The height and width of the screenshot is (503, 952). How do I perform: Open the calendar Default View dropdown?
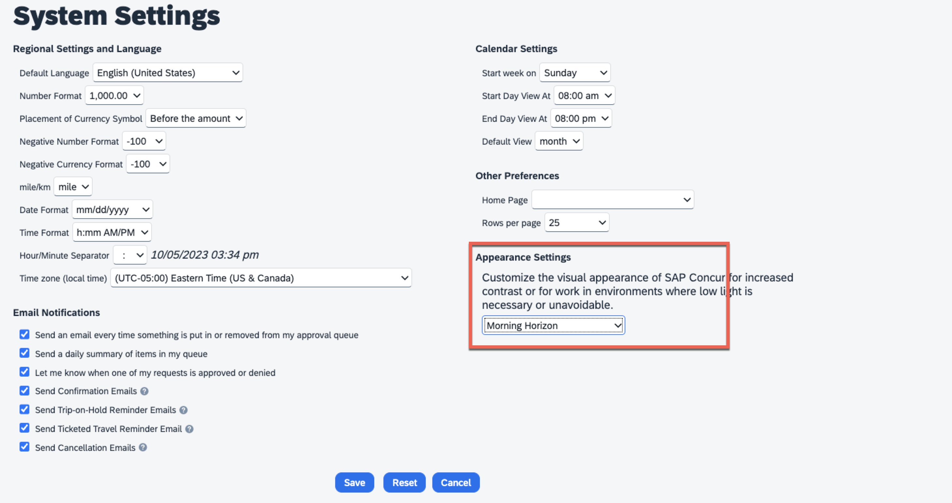(559, 141)
